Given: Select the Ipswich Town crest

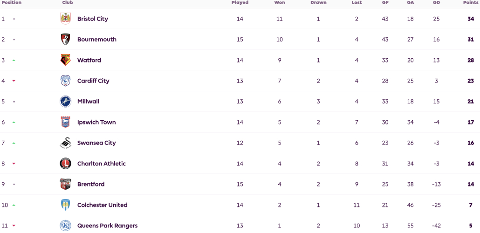Looking at the screenshot, I should (x=65, y=122).
